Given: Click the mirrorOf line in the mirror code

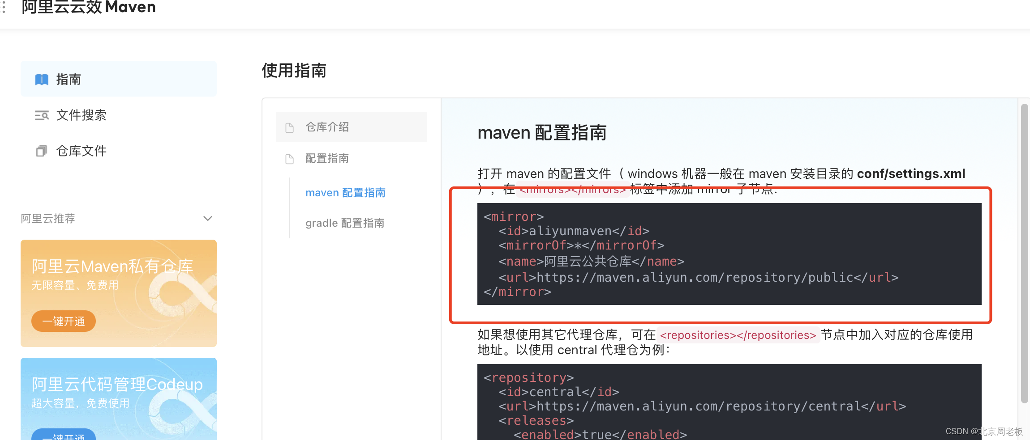Looking at the screenshot, I should click(x=582, y=245).
